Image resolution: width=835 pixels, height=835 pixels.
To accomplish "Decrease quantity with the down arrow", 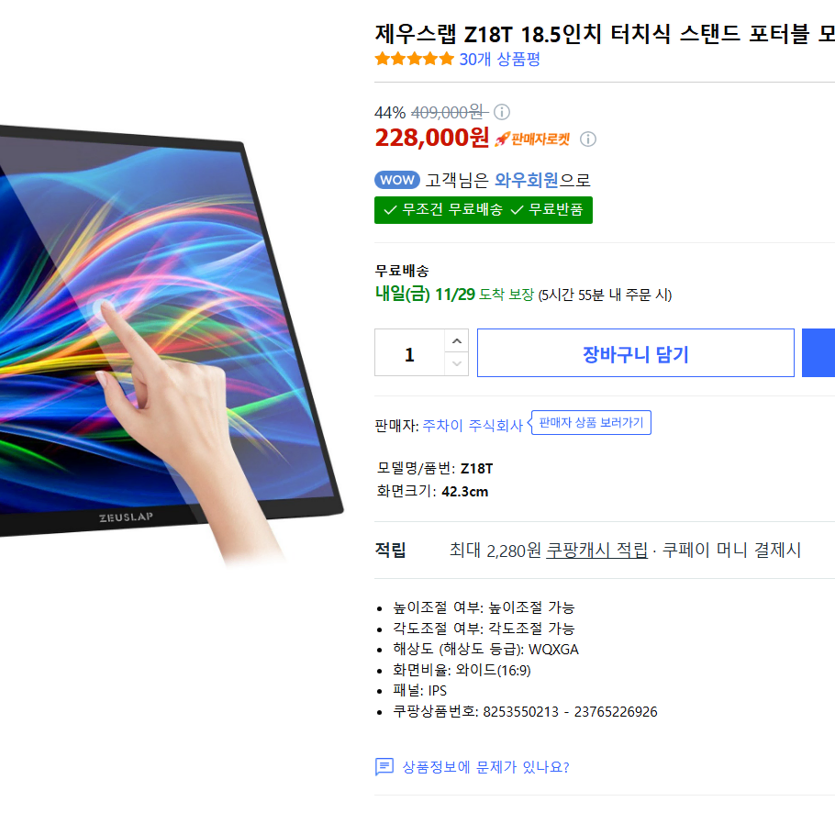I will pos(457,363).
